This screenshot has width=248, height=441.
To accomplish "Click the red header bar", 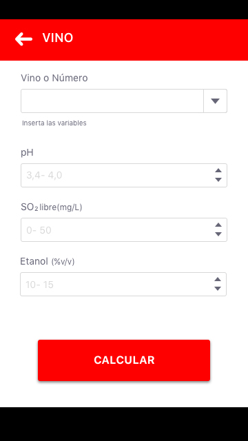I will click(124, 40).
